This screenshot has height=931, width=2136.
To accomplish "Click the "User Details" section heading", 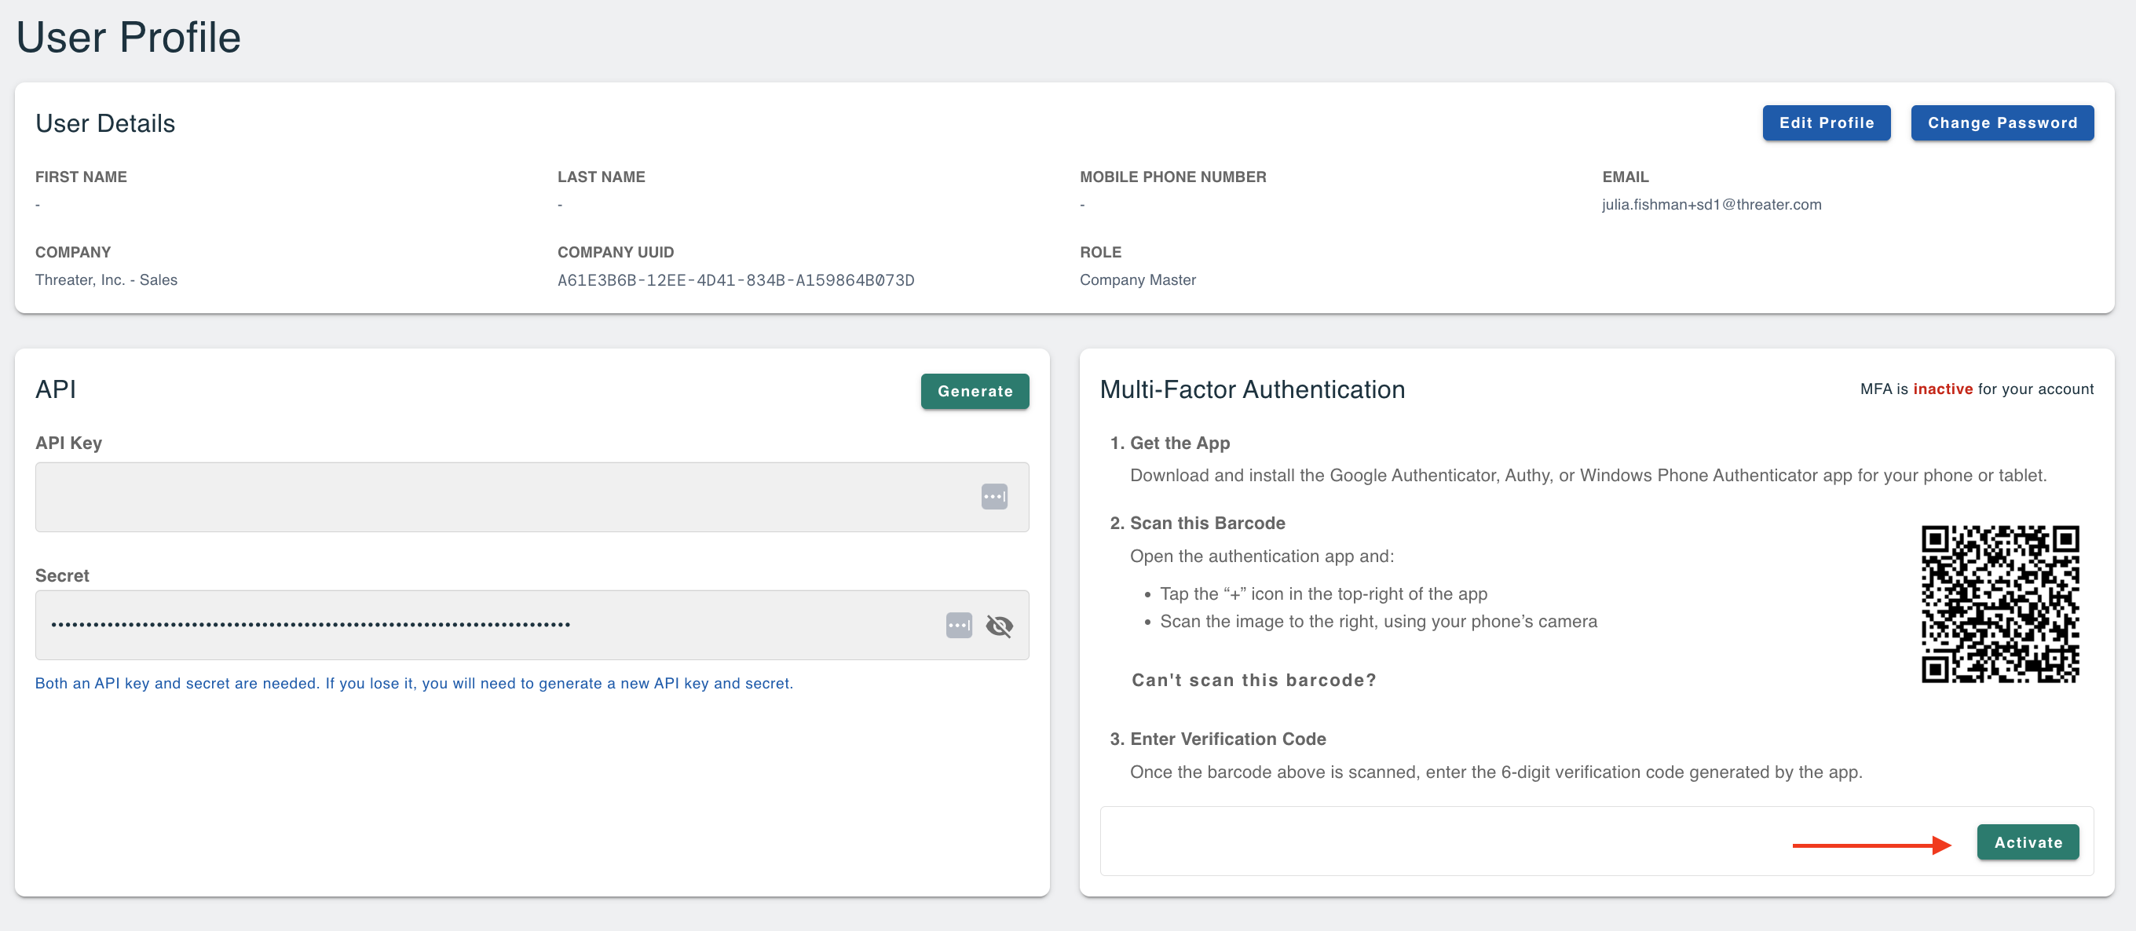I will [x=105, y=123].
